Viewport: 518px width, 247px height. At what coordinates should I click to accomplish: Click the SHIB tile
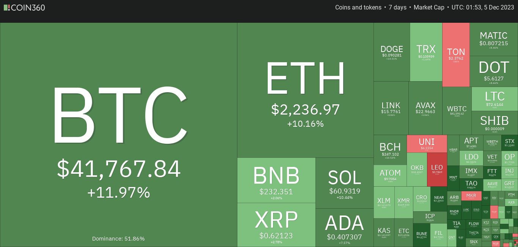495,123
